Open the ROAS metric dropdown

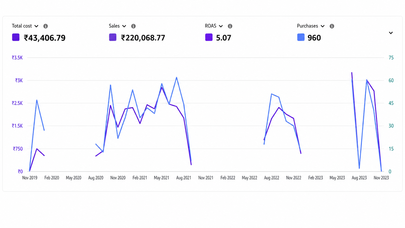[214, 26]
